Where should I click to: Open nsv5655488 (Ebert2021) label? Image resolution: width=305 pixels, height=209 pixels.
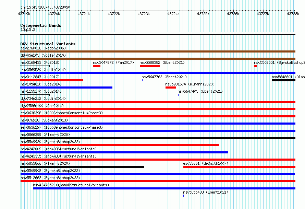206,192
